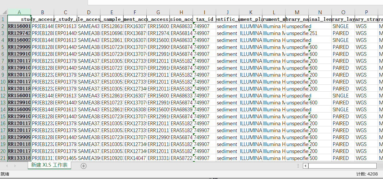The height and width of the screenshot is (179, 383).
Task: Click ERA58722 cell in row 21
Action: (181, 158)
